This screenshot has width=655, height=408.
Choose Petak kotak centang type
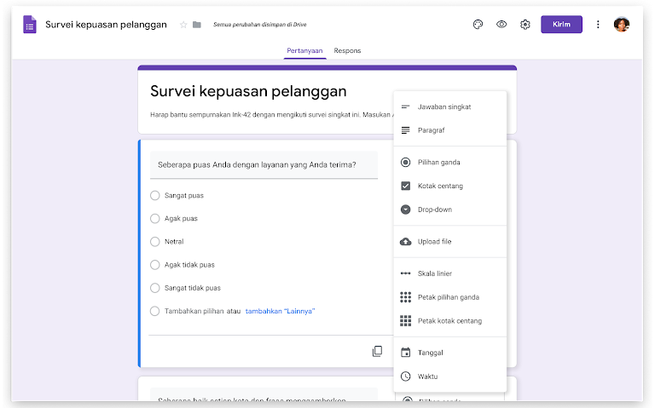(450, 321)
